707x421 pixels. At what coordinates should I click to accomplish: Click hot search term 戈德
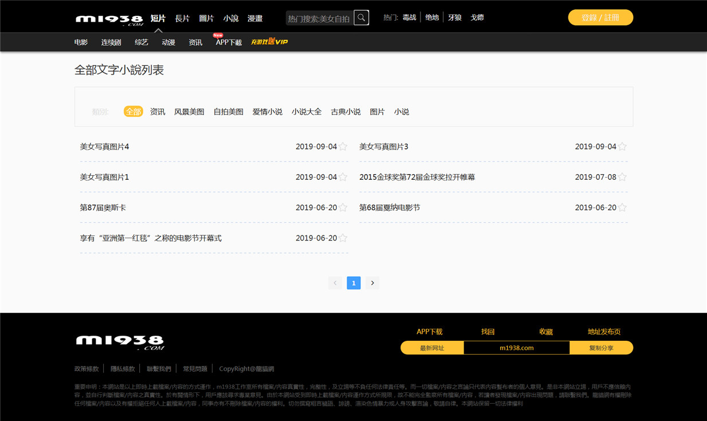(x=477, y=18)
